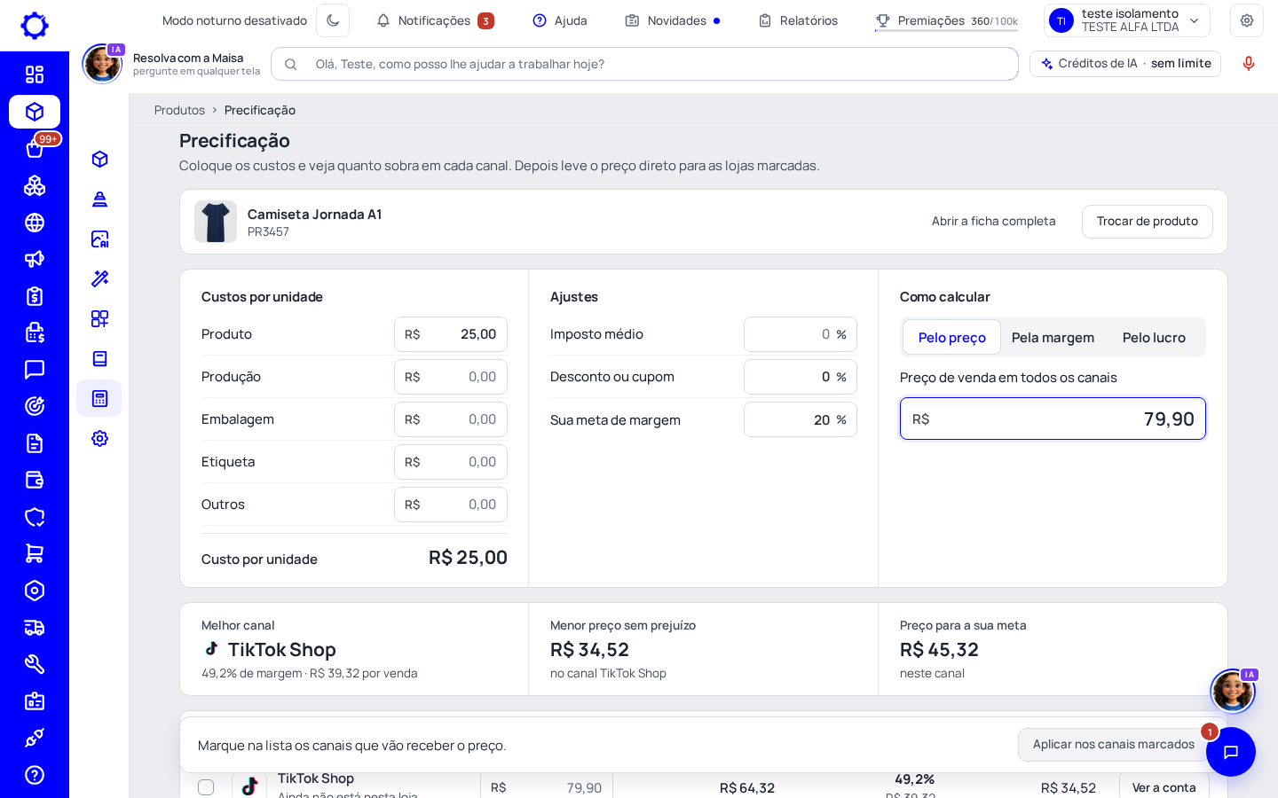Image resolution: width=1278 pixels, height=798 pixels.
Task: Open the blue chat bubble button
Action: [1231, 752]
